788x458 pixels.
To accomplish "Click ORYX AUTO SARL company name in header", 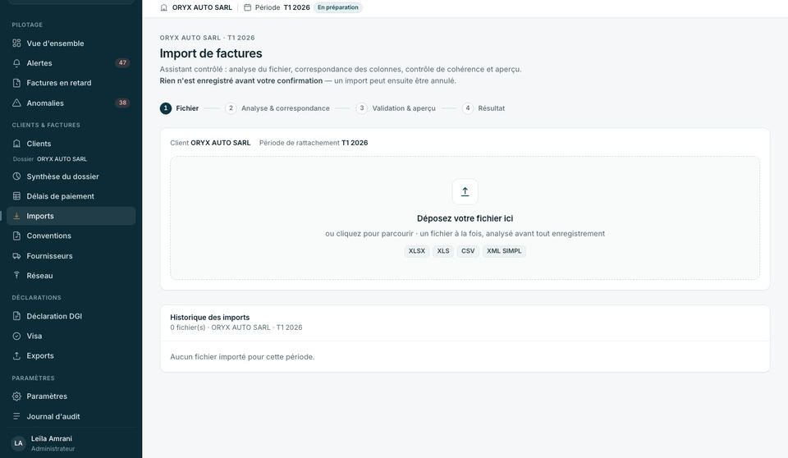I will 202,7.
